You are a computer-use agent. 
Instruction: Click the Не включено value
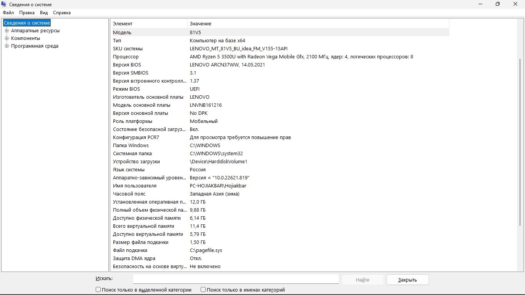[205, 267]
